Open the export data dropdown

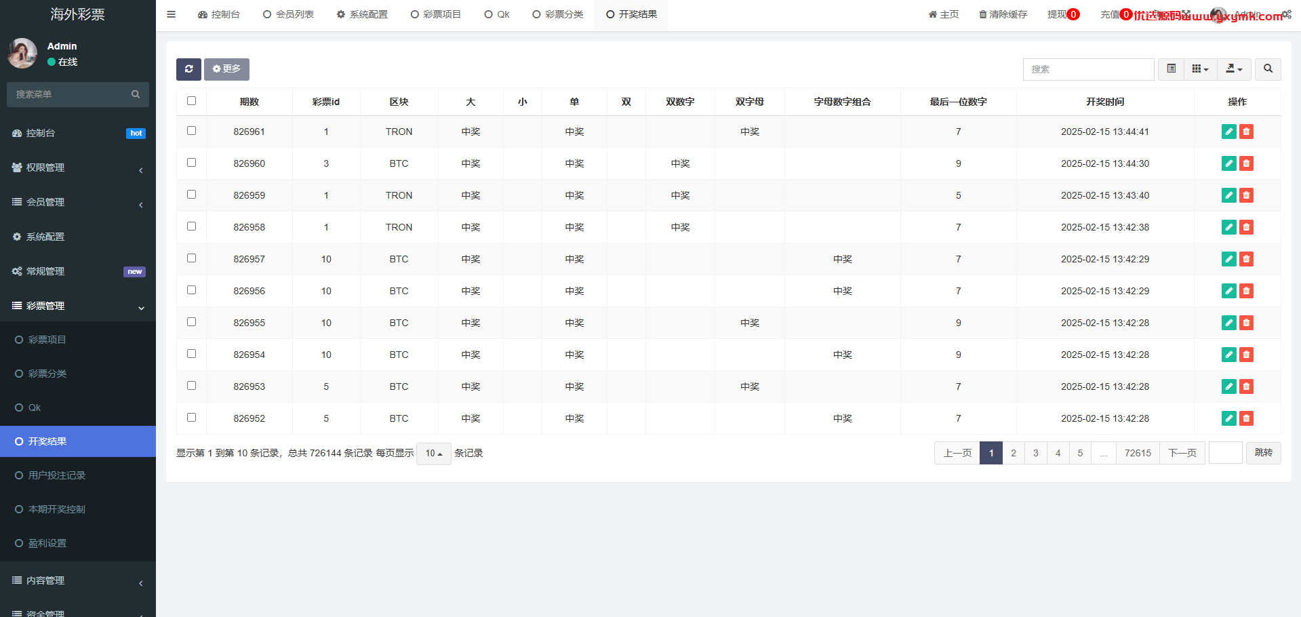1234,69
